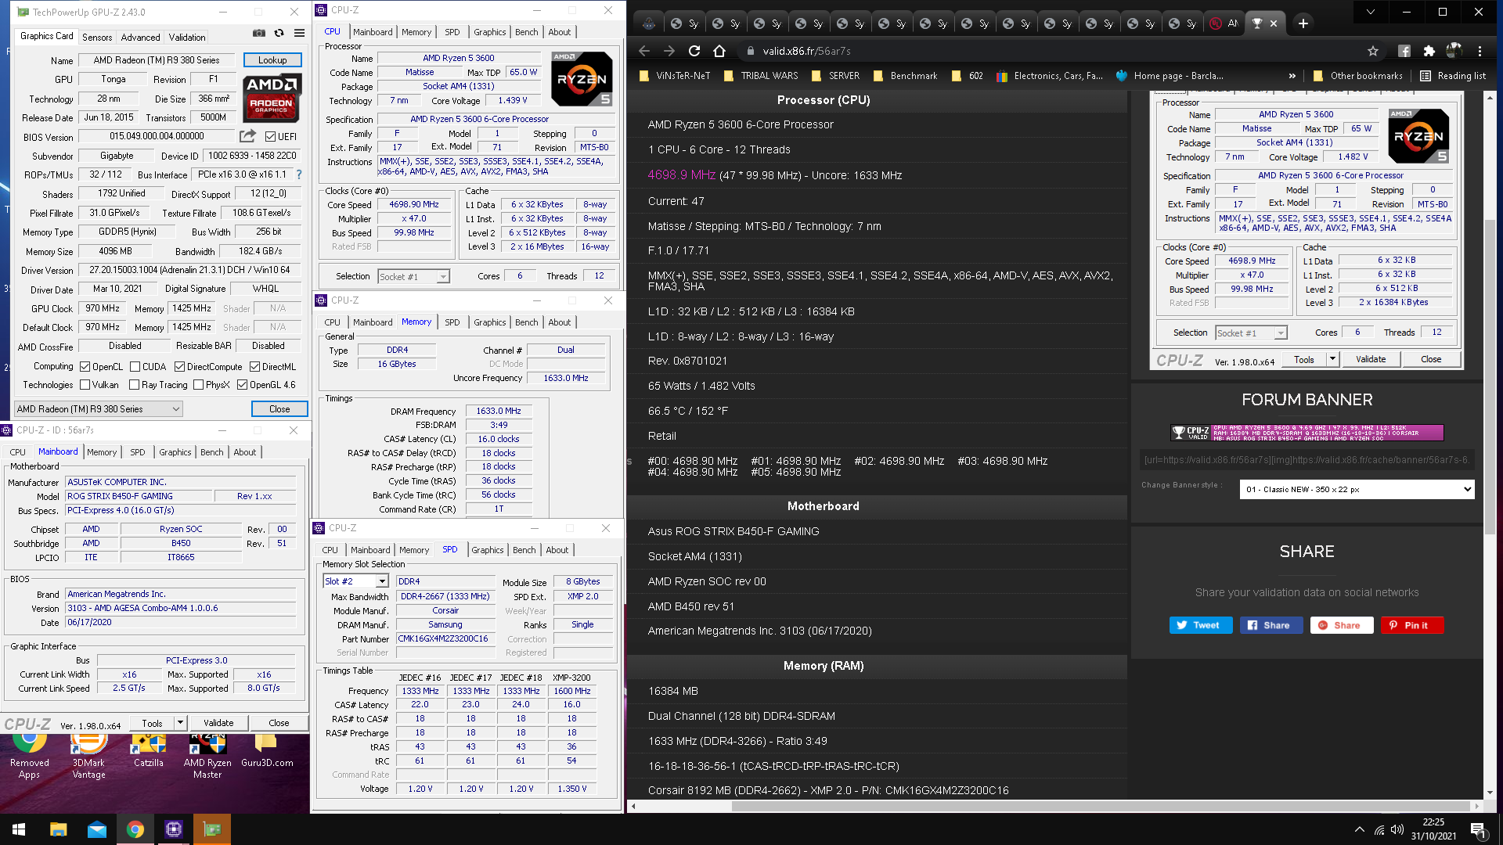
Task: Open a new Chrome tab with plus
Action: pyautogui.click(x=1303, y=23)
